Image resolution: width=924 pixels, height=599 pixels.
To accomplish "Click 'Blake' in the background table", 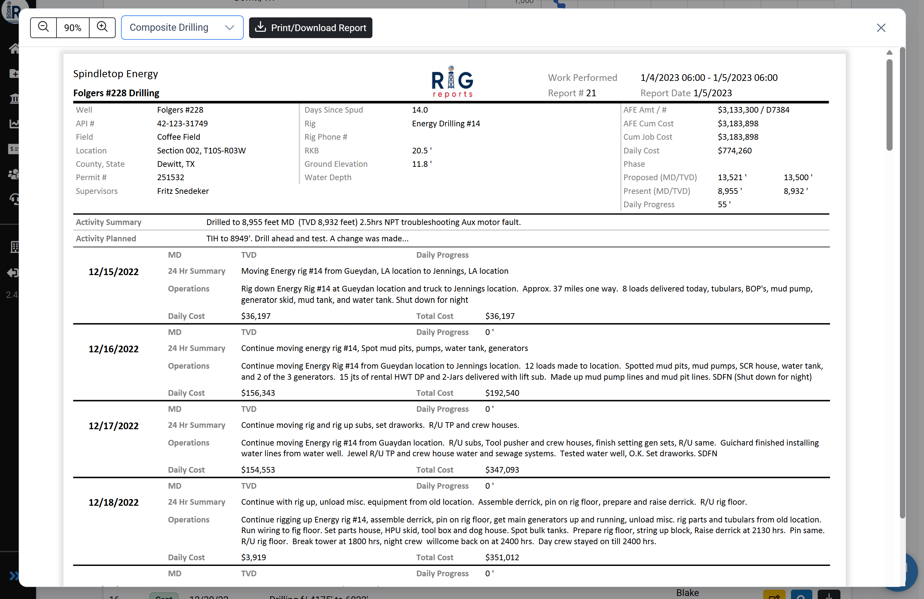I will pyautogui.click(x=688, y=592).
